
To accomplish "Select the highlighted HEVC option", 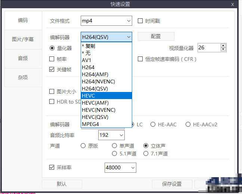I will click(x=106, y=96).
